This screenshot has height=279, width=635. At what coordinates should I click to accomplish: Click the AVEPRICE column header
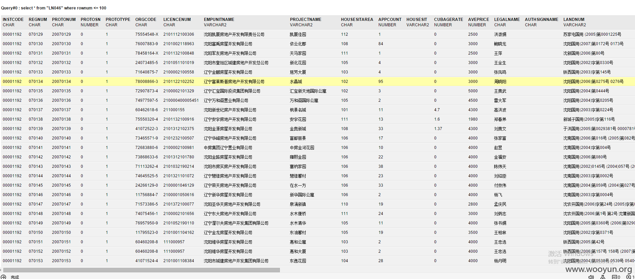[478, 20]
